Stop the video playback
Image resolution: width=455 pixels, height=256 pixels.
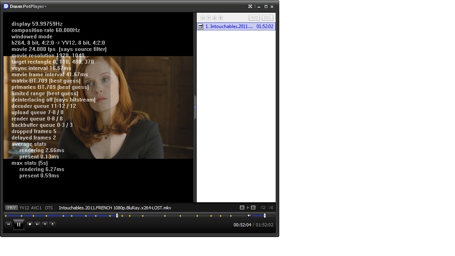pos(30,224)
